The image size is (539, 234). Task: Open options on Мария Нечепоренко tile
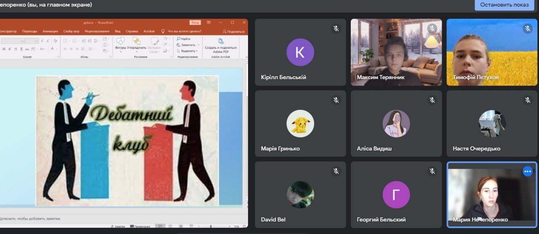tap(527, 171)
